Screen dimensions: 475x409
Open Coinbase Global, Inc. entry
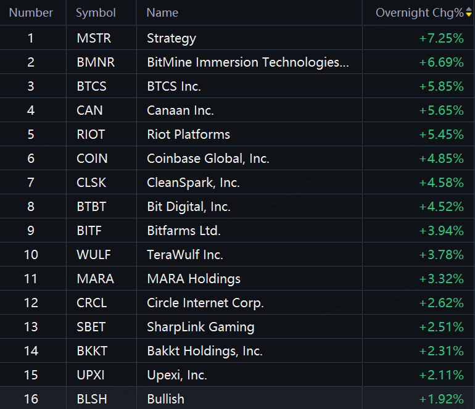208,159
